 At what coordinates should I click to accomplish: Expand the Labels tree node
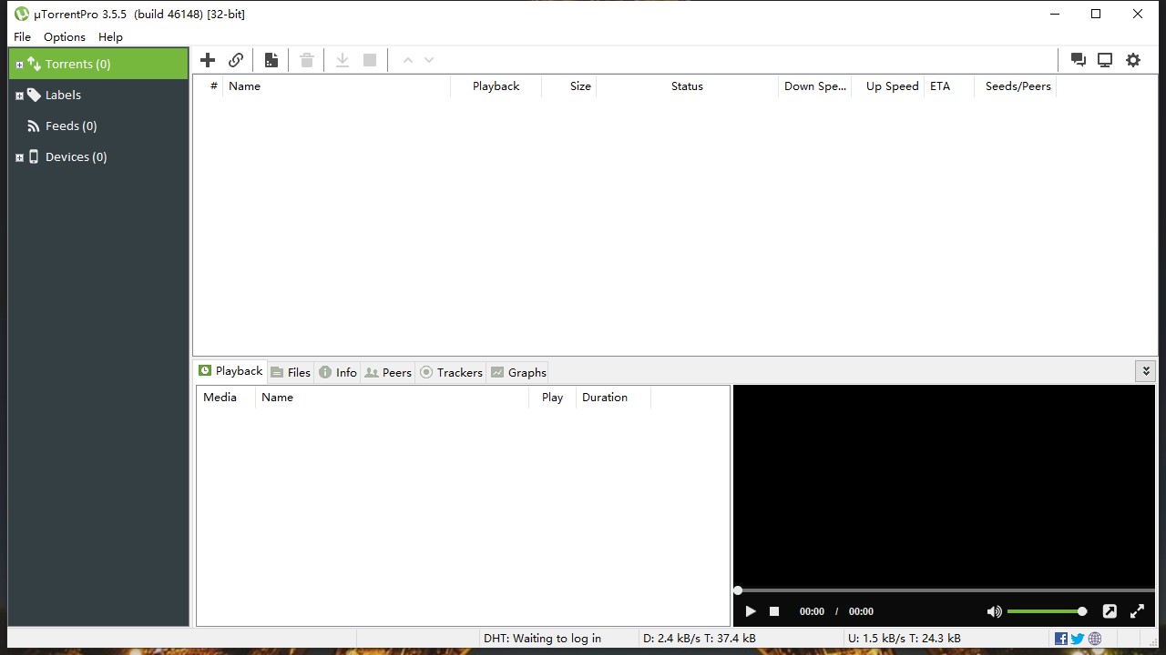click(x=19, y=96)
